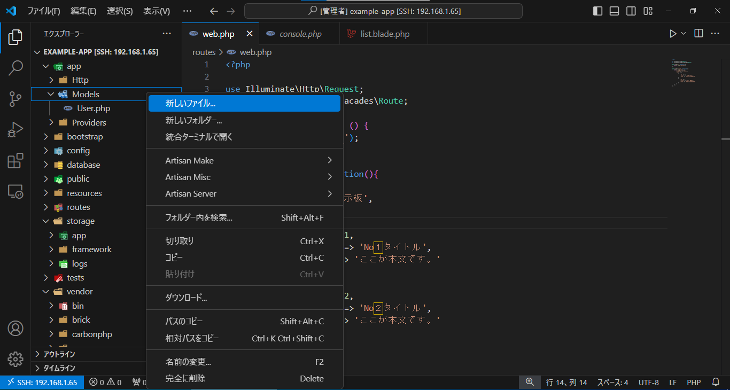This screenshot has height=390, width=730.
Task: Open the 編集(E) menu
Action: pyautogui.click(x=83, y=11)
